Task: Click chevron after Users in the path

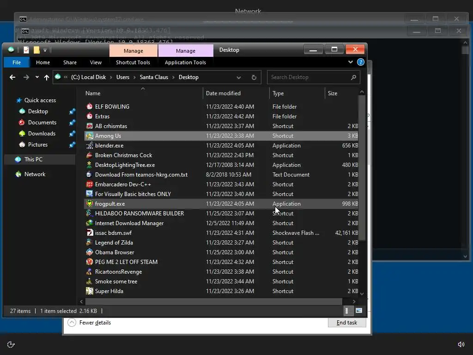Action: (134, 77)
